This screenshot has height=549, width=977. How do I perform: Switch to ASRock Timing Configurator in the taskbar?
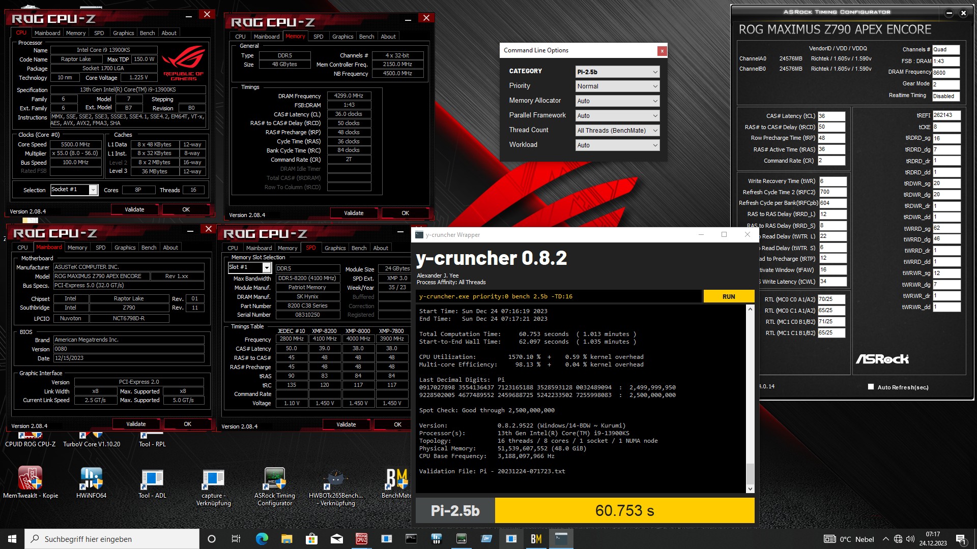pos(461,539)
